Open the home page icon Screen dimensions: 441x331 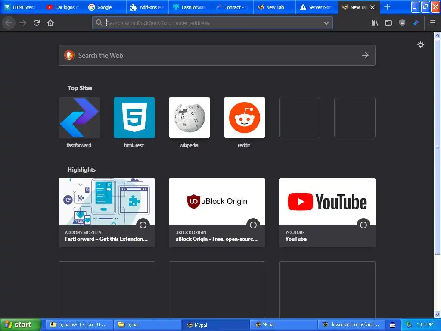(50, 23)
